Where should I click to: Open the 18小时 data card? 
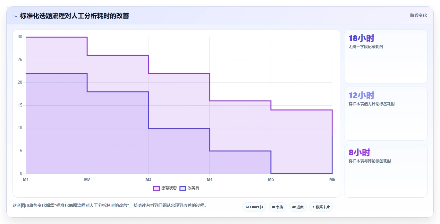tap(386, 56)
